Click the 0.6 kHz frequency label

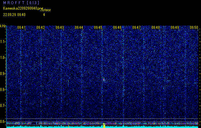[3, 122]
